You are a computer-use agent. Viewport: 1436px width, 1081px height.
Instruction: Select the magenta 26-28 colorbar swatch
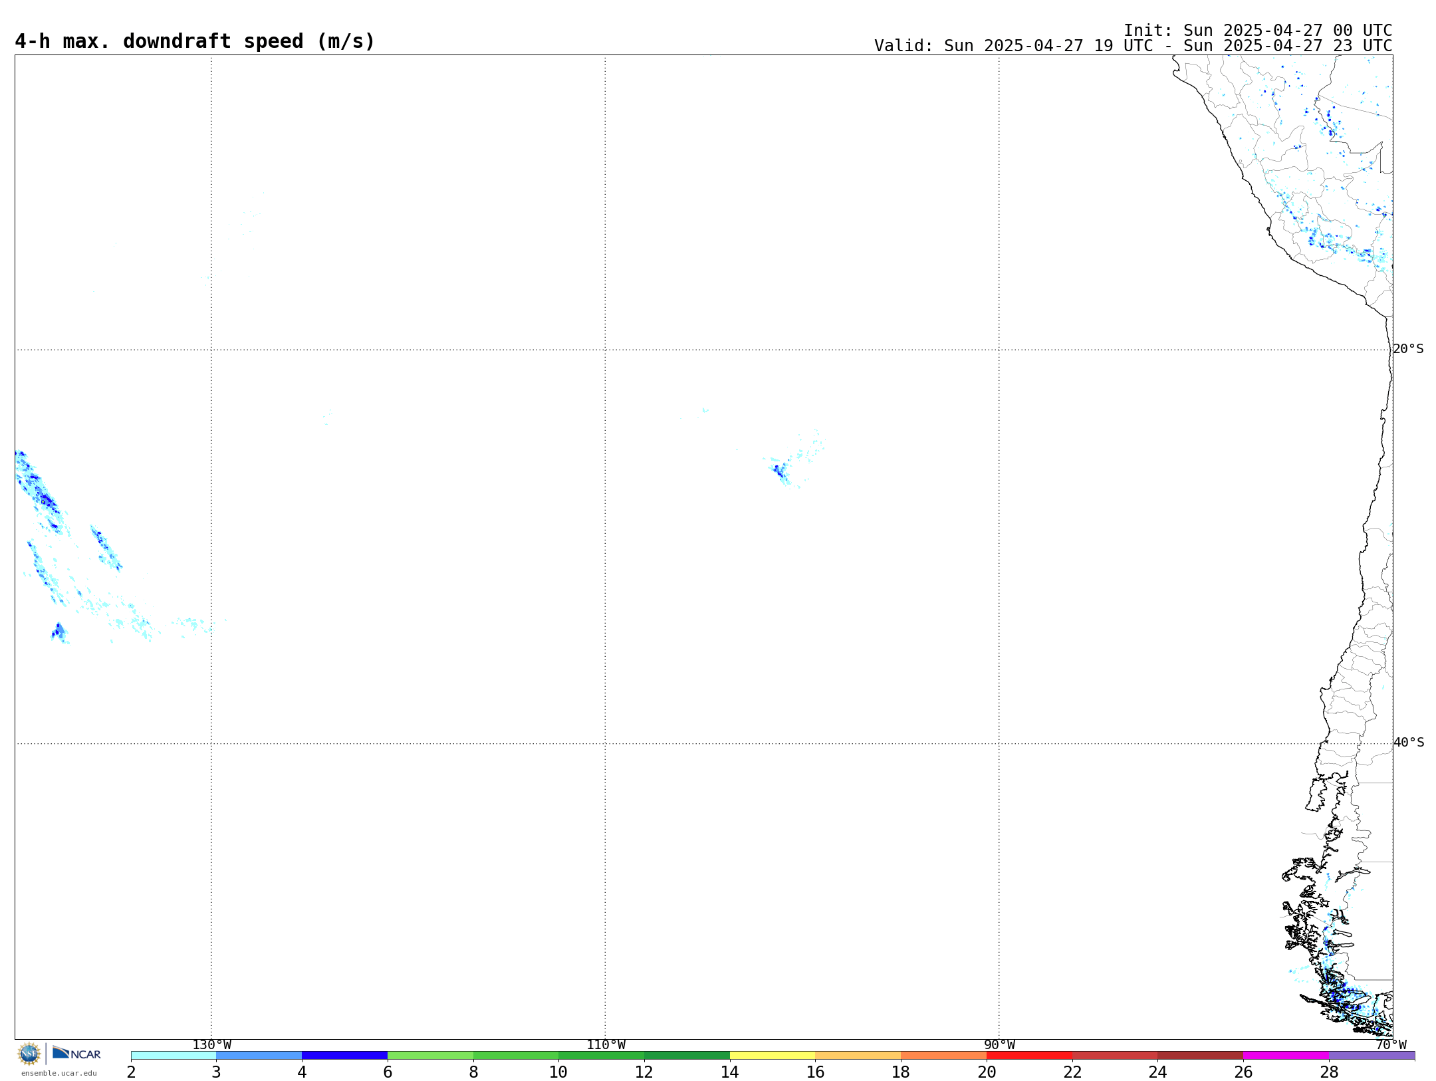1286,1056
